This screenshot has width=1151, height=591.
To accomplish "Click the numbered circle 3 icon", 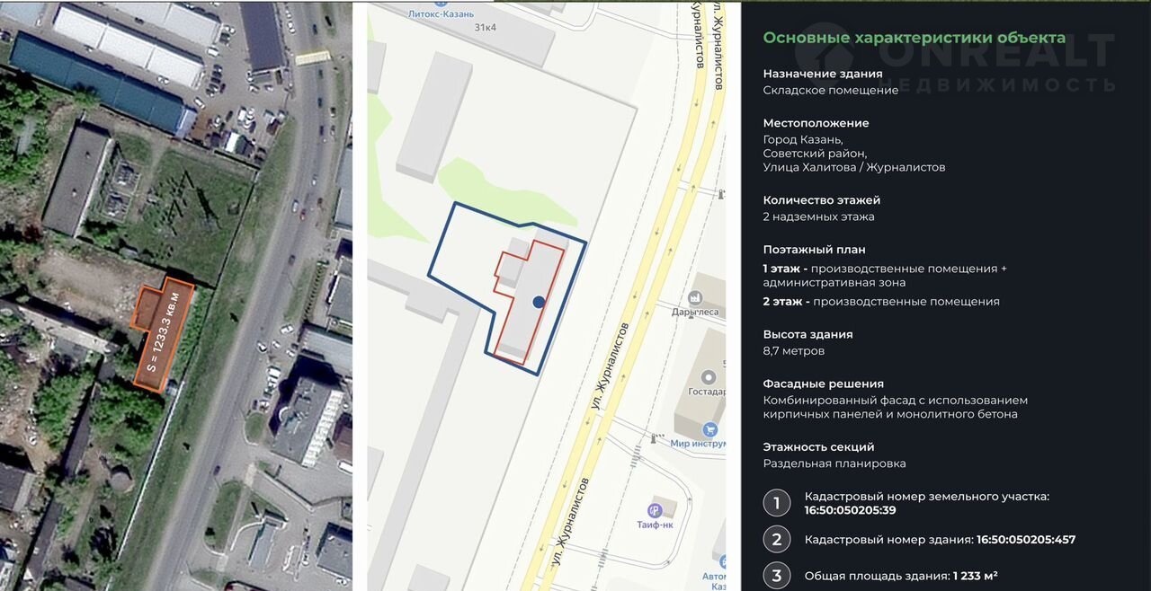I will pyautogui.click(x=777, y=576).
